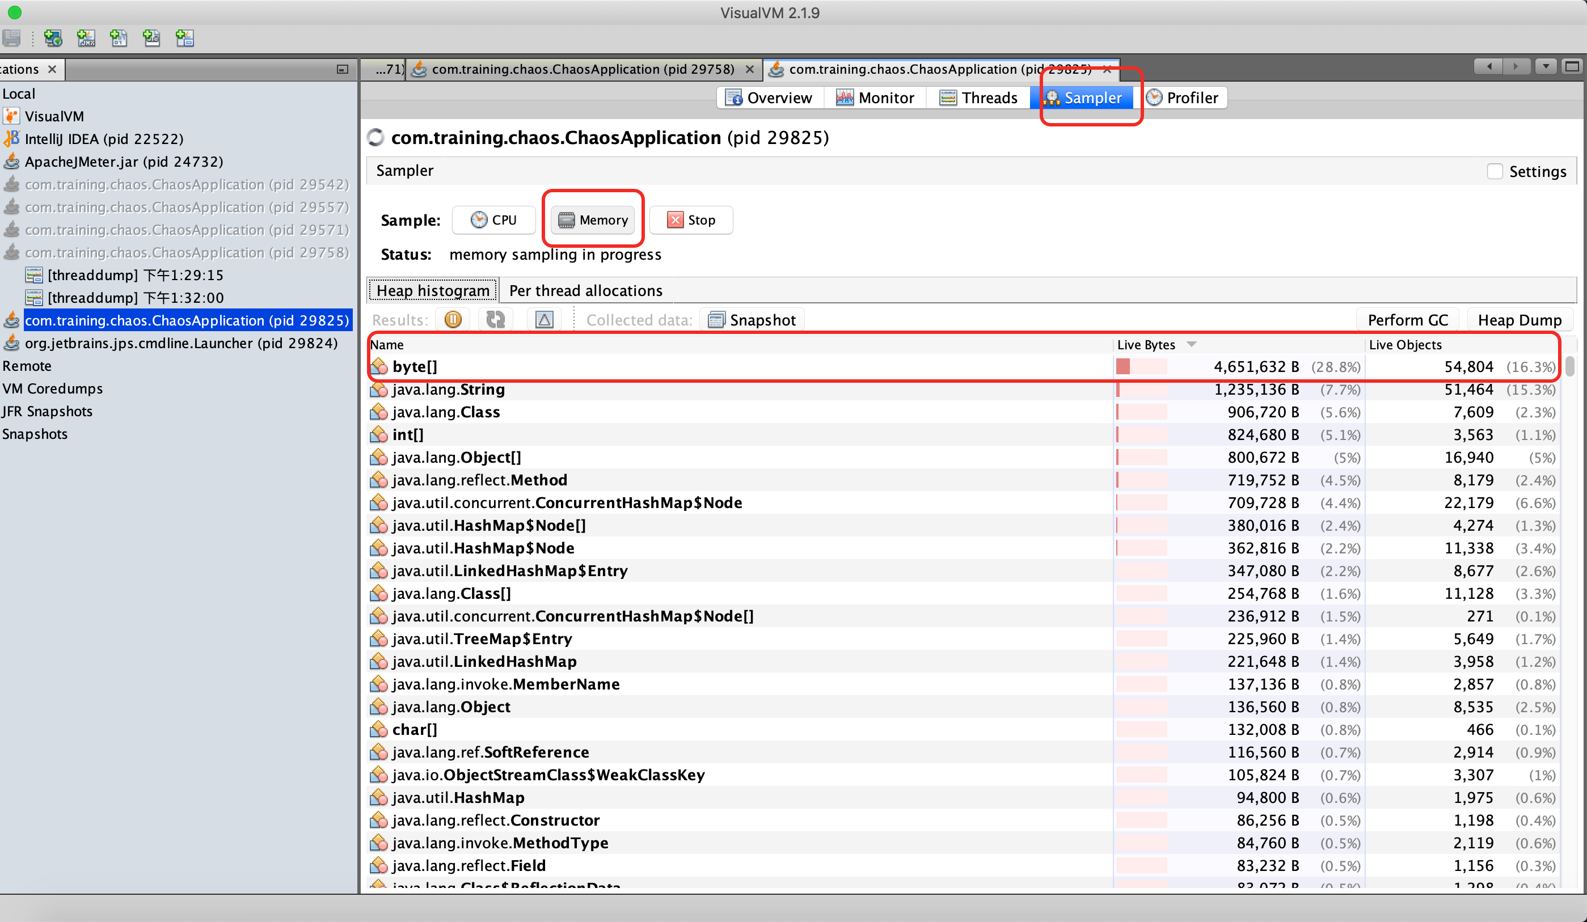The height and width of the screenshot is (922, 1587).
Task: Click the Update Results refresh icon
Action: pos(495,320)
